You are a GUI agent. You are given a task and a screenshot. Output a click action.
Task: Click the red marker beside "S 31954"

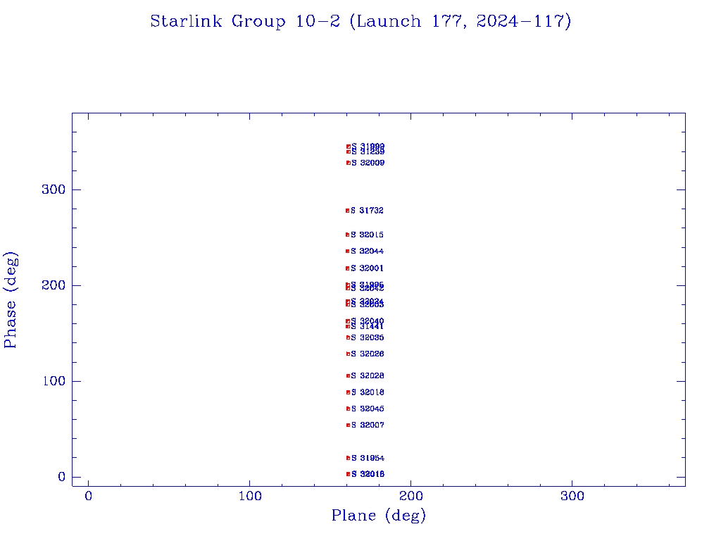pos(348,458)
